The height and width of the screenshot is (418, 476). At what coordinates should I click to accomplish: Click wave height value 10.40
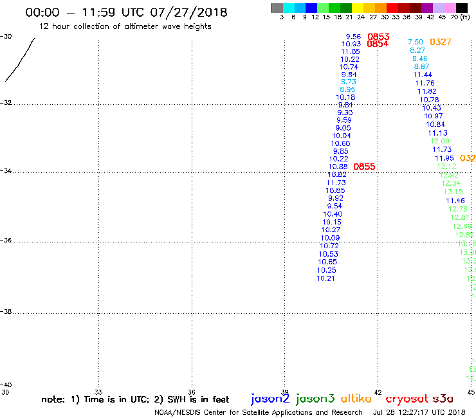(333, 214)
